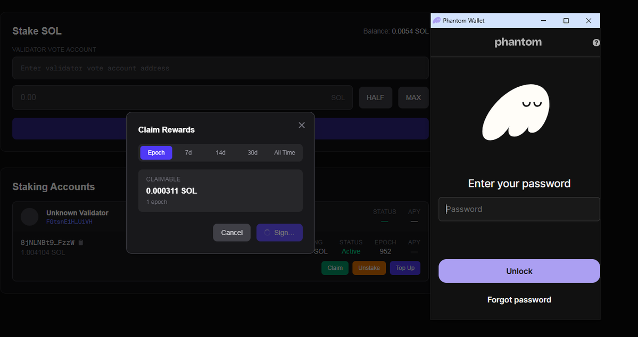Close the Claim Rewards dialog with X

click(x=302, y=125)
